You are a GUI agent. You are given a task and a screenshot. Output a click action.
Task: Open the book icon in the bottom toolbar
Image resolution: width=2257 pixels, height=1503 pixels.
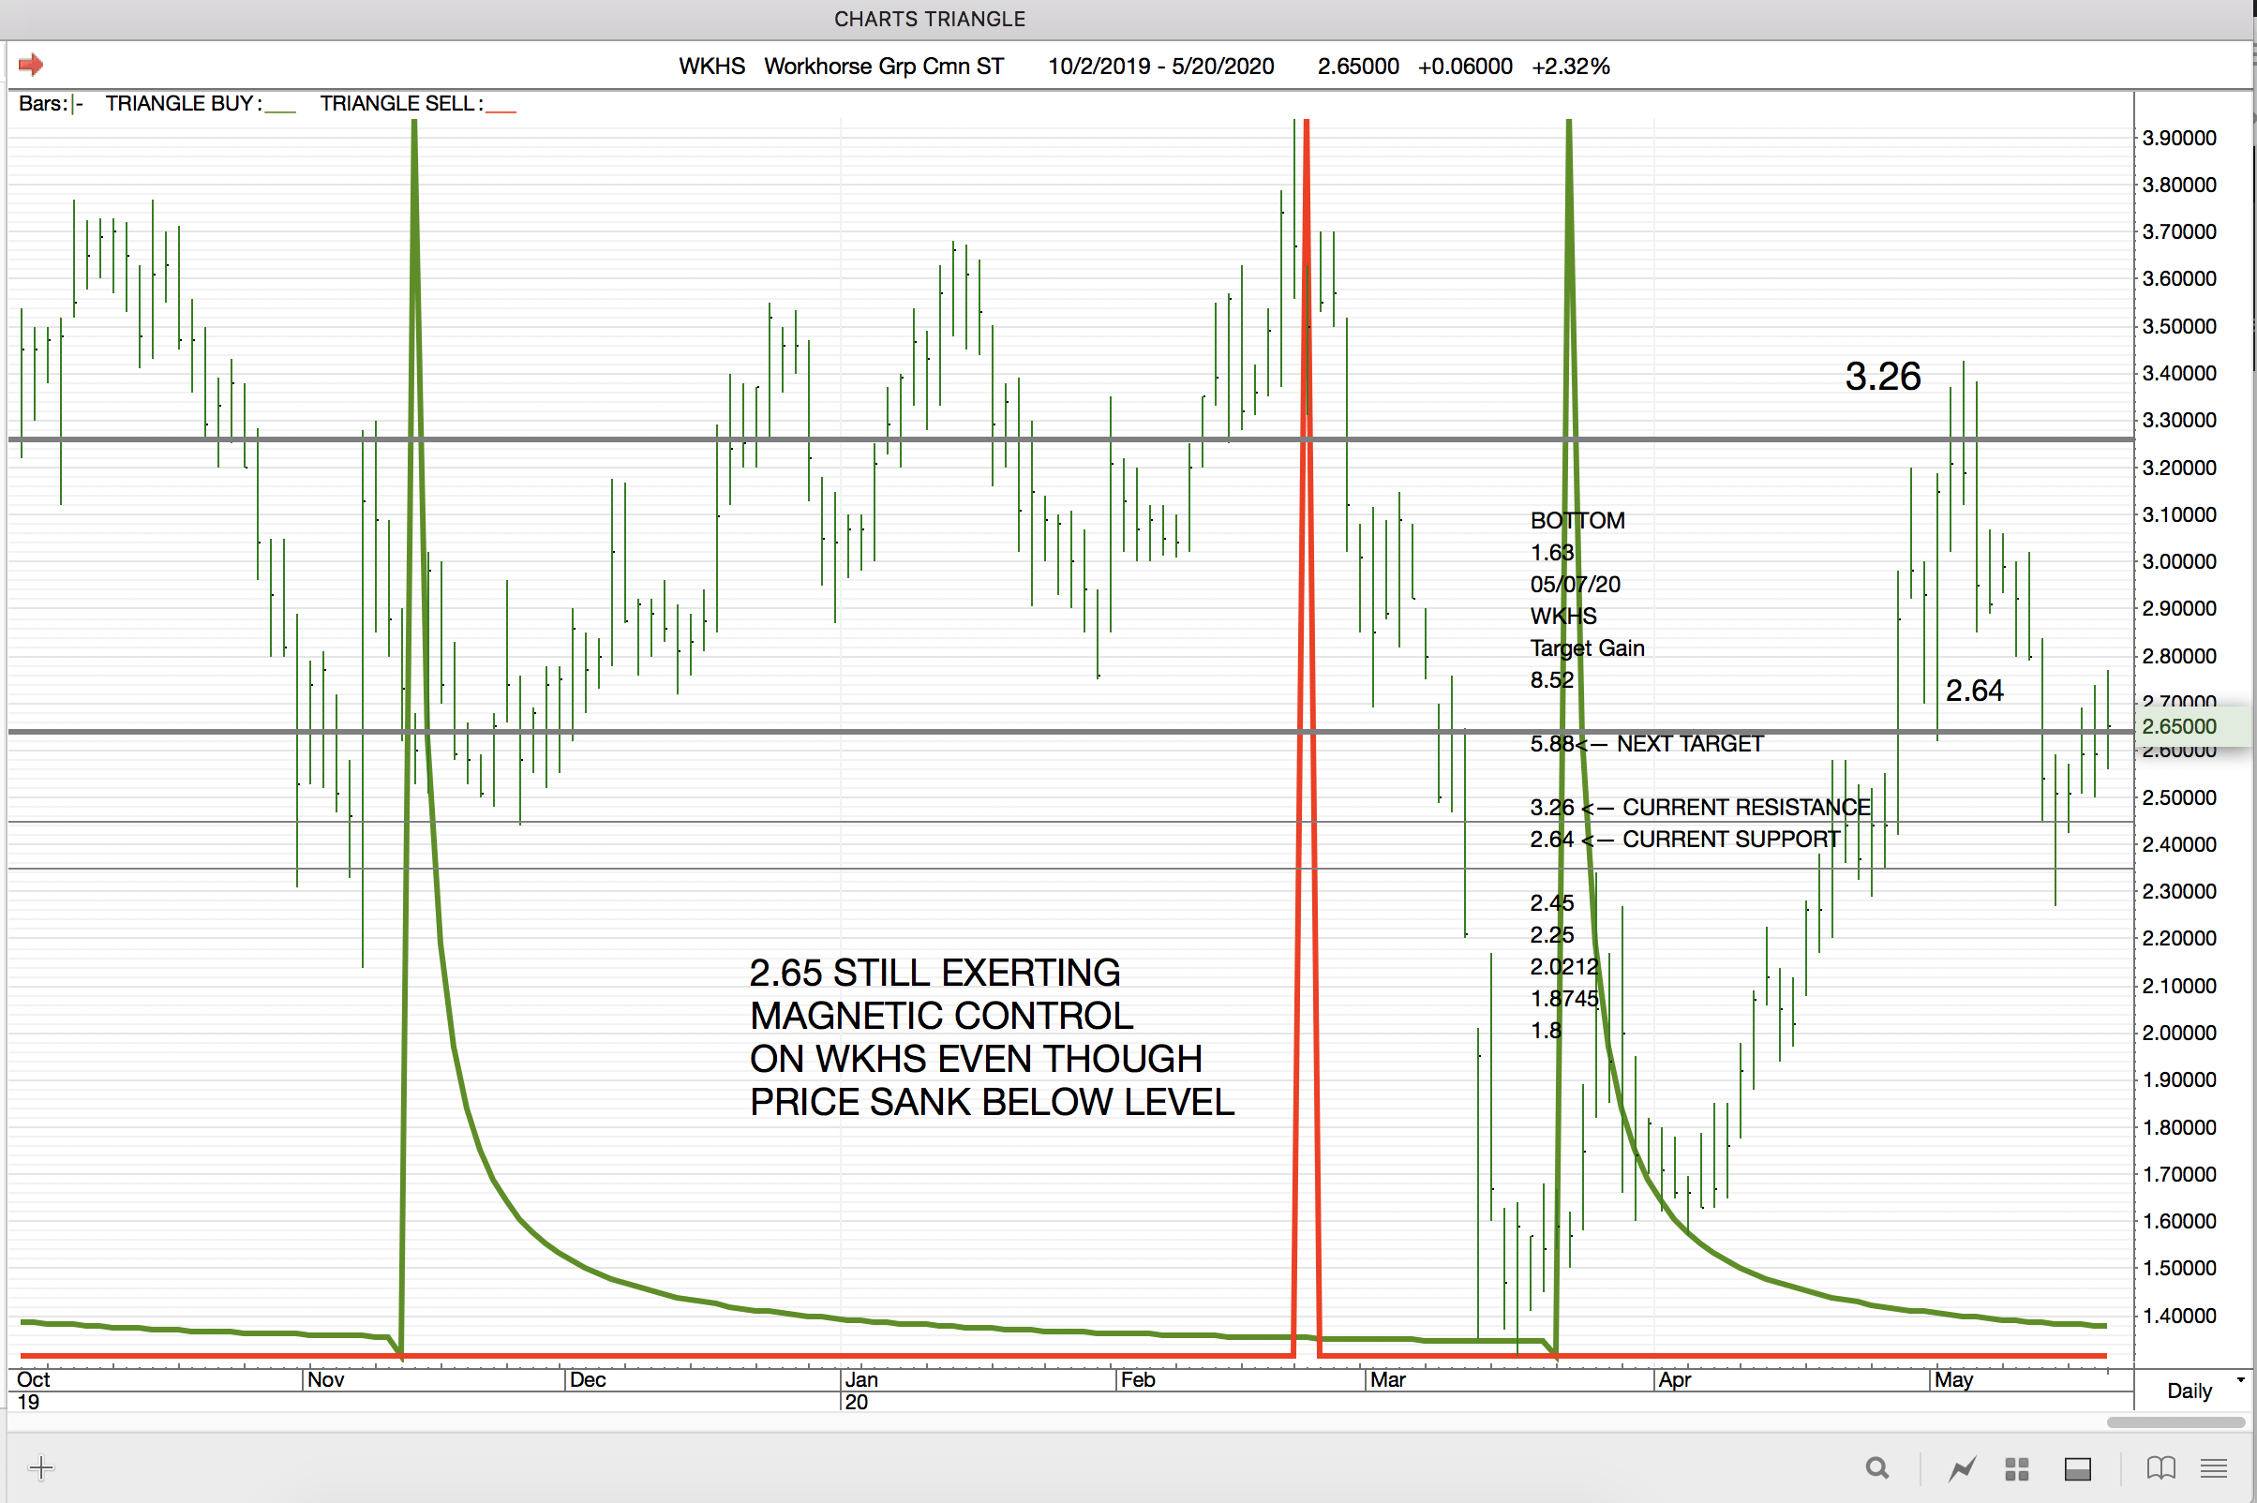(x=2160, y=1467)
